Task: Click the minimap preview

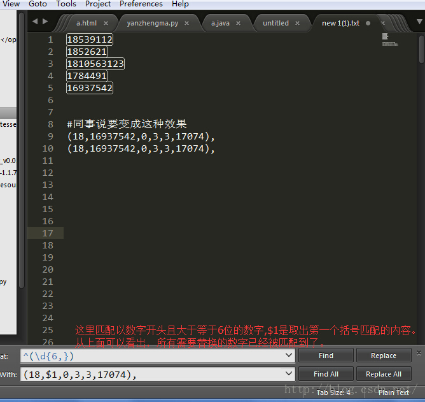Action: point(389,39)
